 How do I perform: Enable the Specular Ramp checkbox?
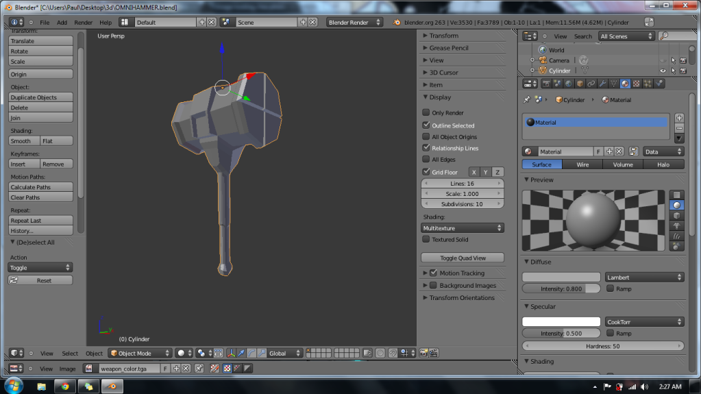(610, 333)
